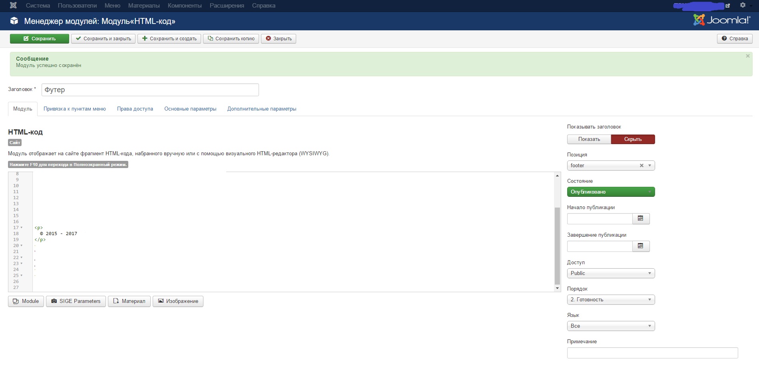The height and width of the screenshot is (376, 759).
Task: Switch to the Модуль tab
Action: [23, 109]
